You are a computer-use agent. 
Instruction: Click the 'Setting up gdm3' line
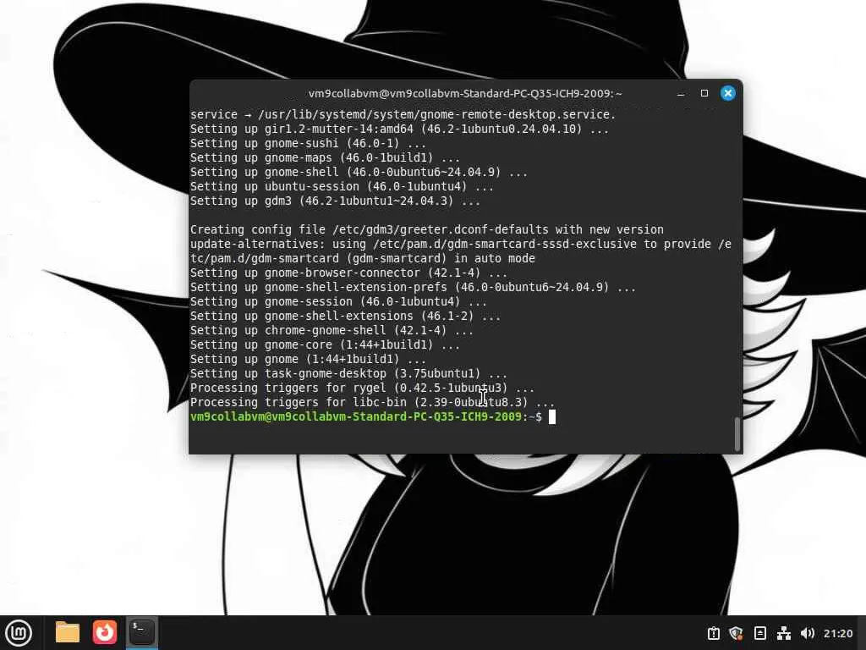click(335, 201)
